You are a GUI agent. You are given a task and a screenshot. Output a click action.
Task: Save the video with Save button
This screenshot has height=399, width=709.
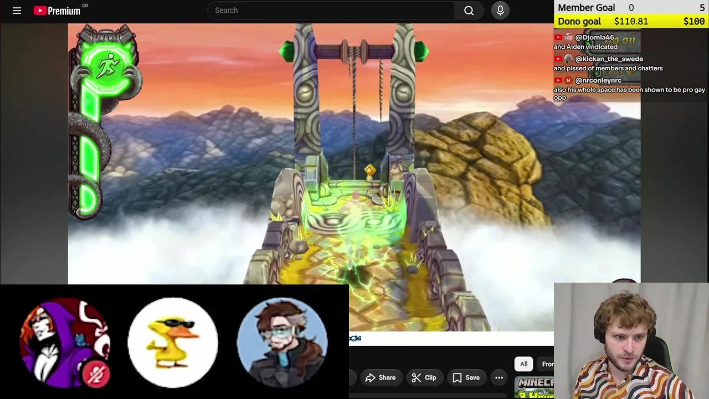click(466, 377)
